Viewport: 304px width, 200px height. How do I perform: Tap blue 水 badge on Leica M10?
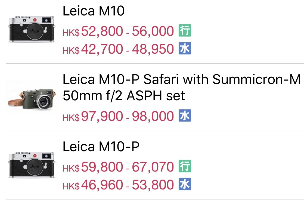[185, 49]
